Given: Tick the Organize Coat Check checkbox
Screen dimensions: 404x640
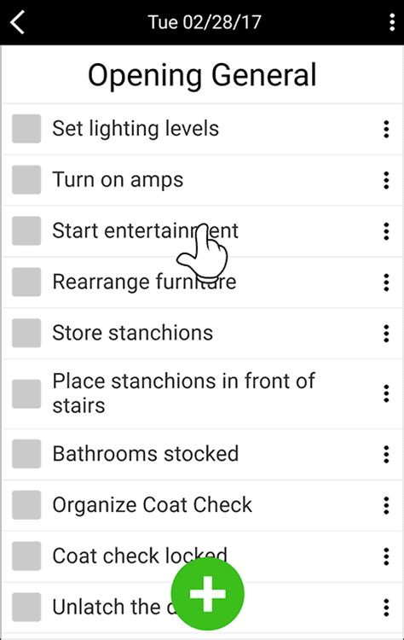Looking at the screenshot, I should (26, 505).
